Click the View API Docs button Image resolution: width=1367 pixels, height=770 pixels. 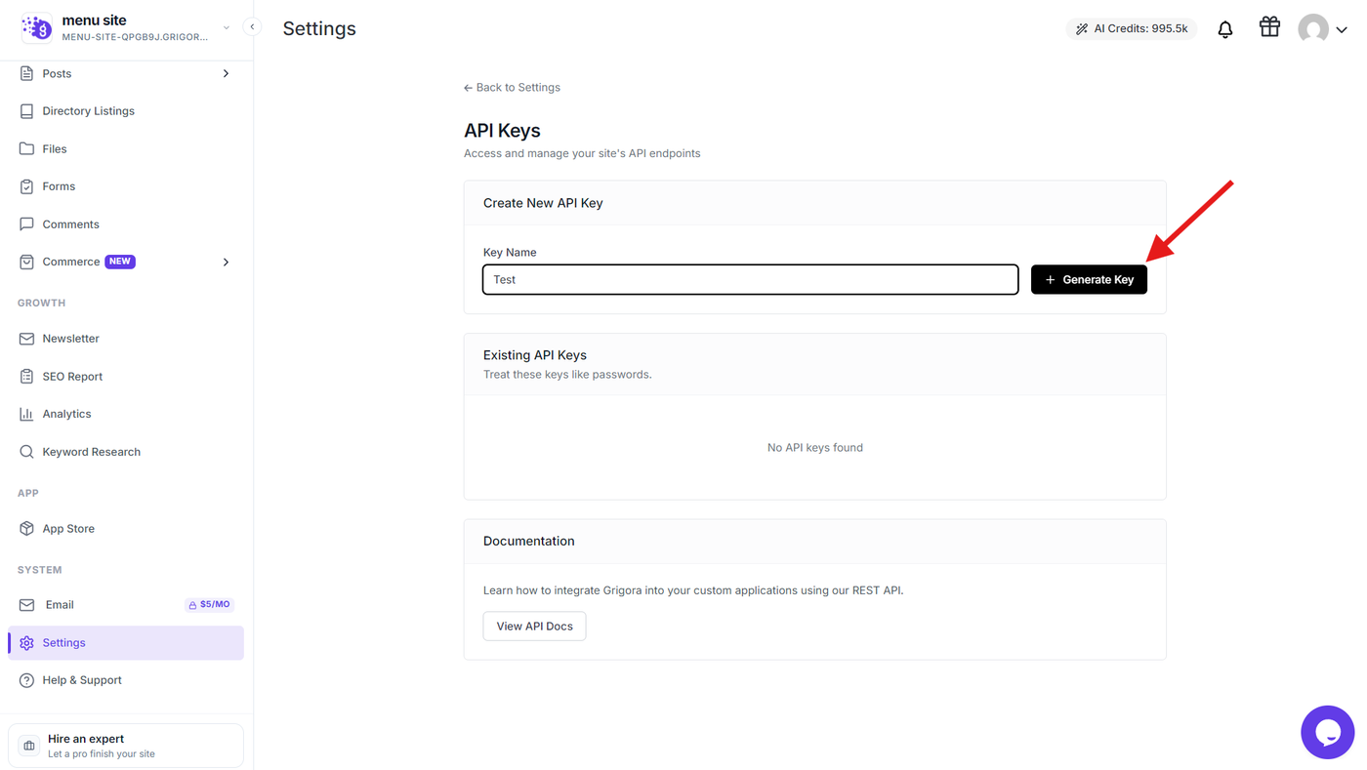(x=534, y=627)
